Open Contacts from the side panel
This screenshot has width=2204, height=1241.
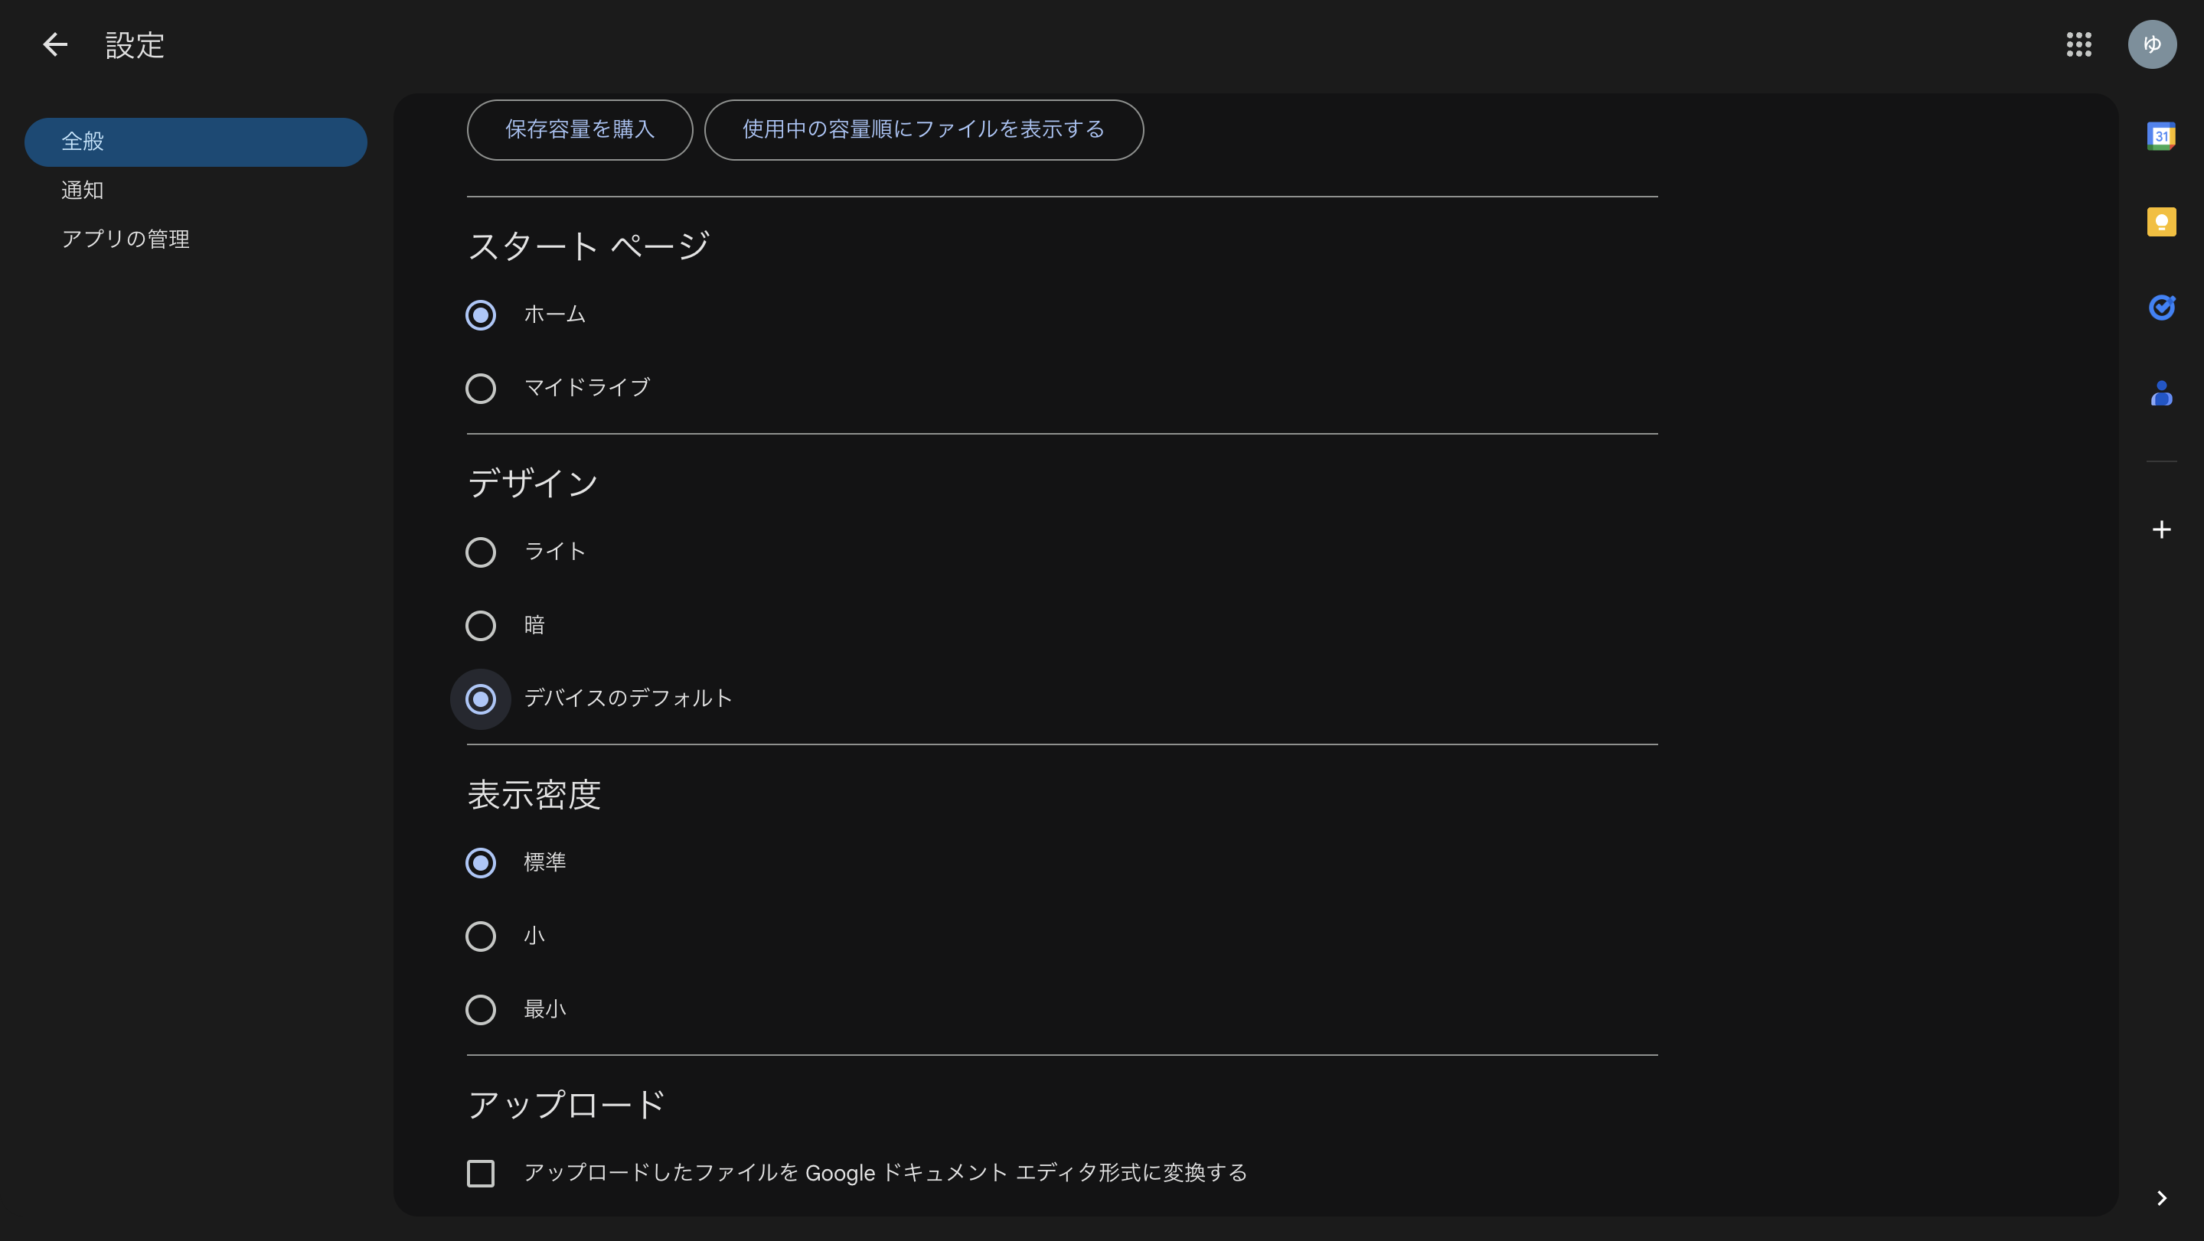[x=2162, y=393]
